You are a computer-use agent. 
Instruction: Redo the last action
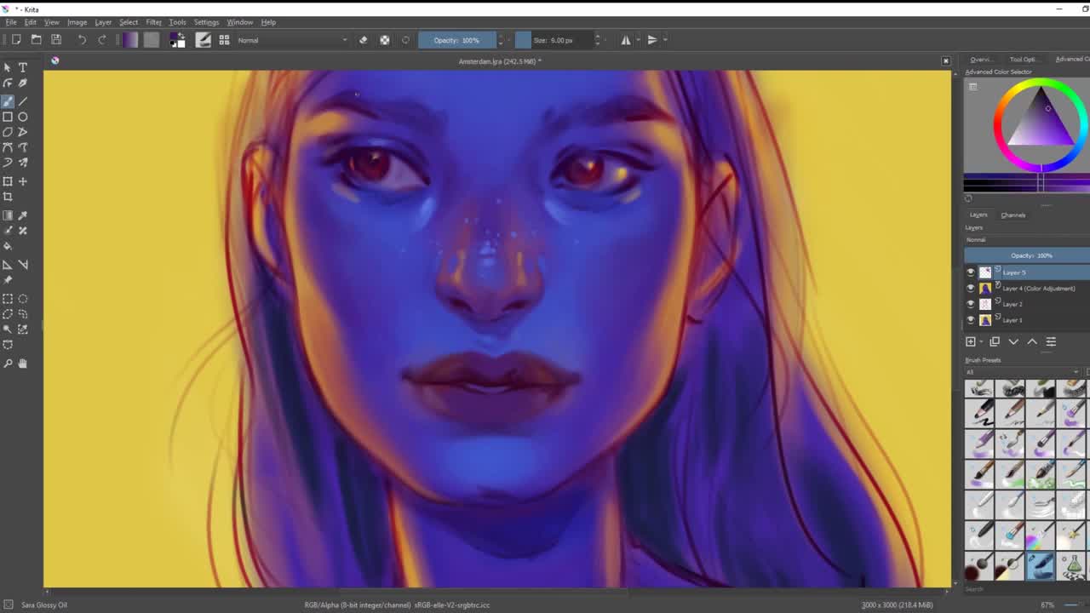[102, 40]
